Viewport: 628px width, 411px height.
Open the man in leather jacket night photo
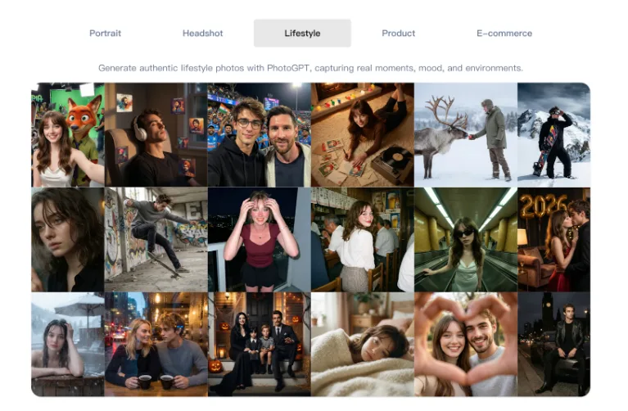coord(553,344)
